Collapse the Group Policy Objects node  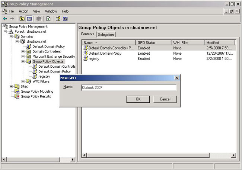(x=23, y=61)
